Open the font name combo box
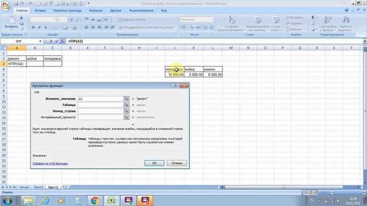The image size is (367, 206). 42,20
